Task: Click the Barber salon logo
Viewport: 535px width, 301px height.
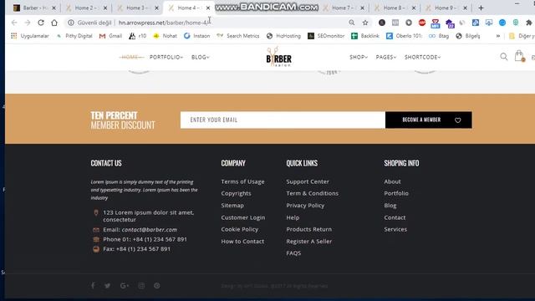Action: click(x=278, y=57)
